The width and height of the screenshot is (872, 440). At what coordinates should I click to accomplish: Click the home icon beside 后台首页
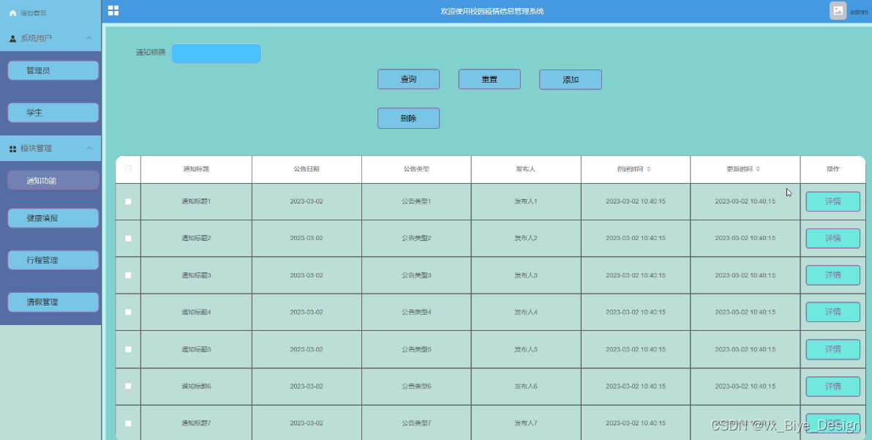click(12, 12)
